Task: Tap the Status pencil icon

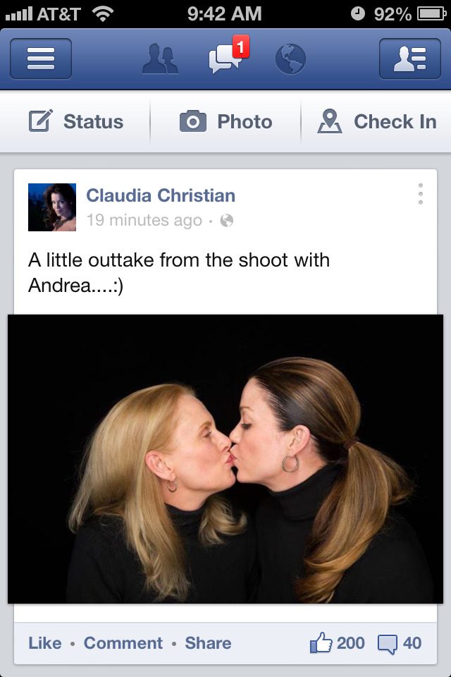Action: (x=41, y=121)
